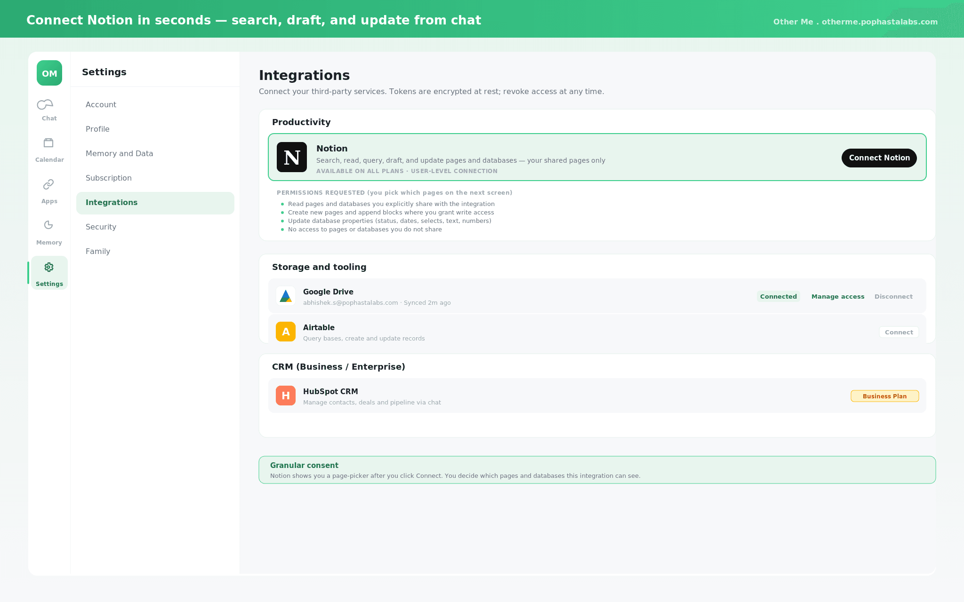
Task: Go to Account settings
Action: [x=155, y=104]
